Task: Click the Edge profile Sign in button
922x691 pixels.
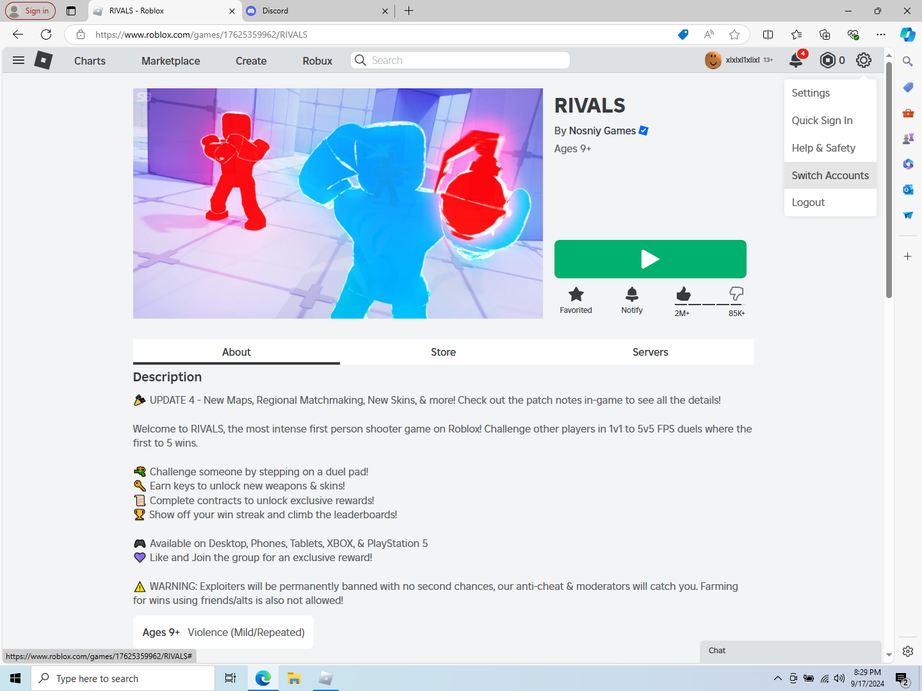Action: pyautogui.click(x=30, y=11)
